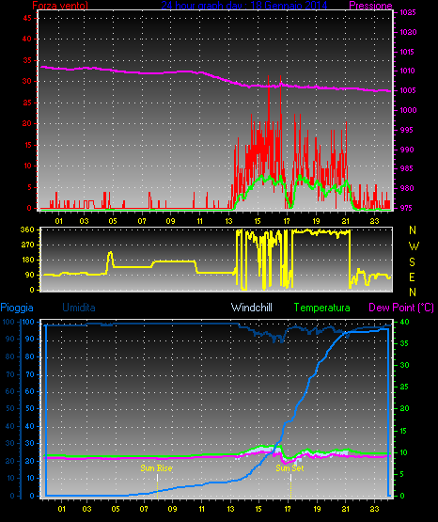Viewport: 438px width, 522px height.
Task: Click the '980' pressure axis value
Action: [x=406, y=188]
